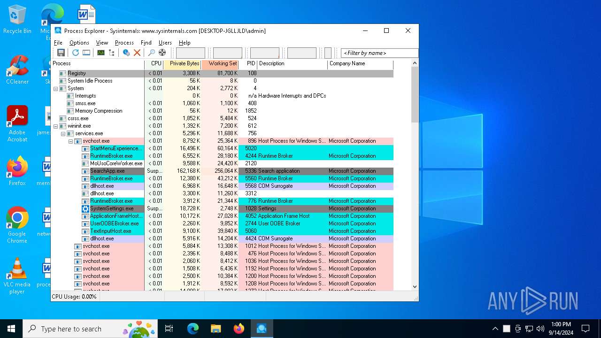Image resolution: width=601 pixels, height=338 pixels.
Task: Click the Windows Start button
Action: pyautogui.click(x=11, y=329)
